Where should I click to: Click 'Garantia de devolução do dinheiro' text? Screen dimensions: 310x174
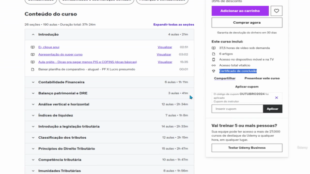pyautogui.click(x=247, y=32)
